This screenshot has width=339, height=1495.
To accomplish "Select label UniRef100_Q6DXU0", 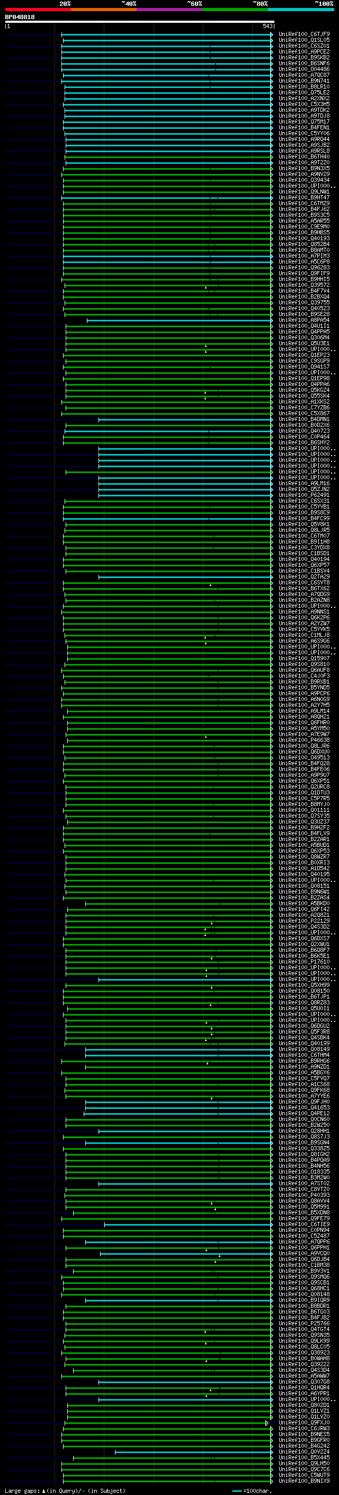I will click(304, 751).
